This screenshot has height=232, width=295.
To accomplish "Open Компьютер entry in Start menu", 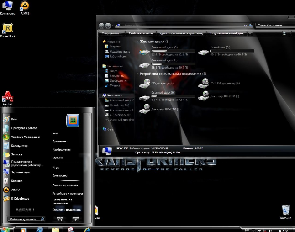I will tap(60, 175).
